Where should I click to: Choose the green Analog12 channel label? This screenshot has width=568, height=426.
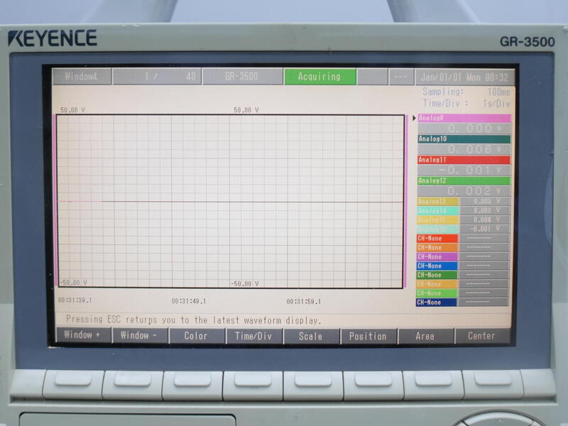point(464,181)
